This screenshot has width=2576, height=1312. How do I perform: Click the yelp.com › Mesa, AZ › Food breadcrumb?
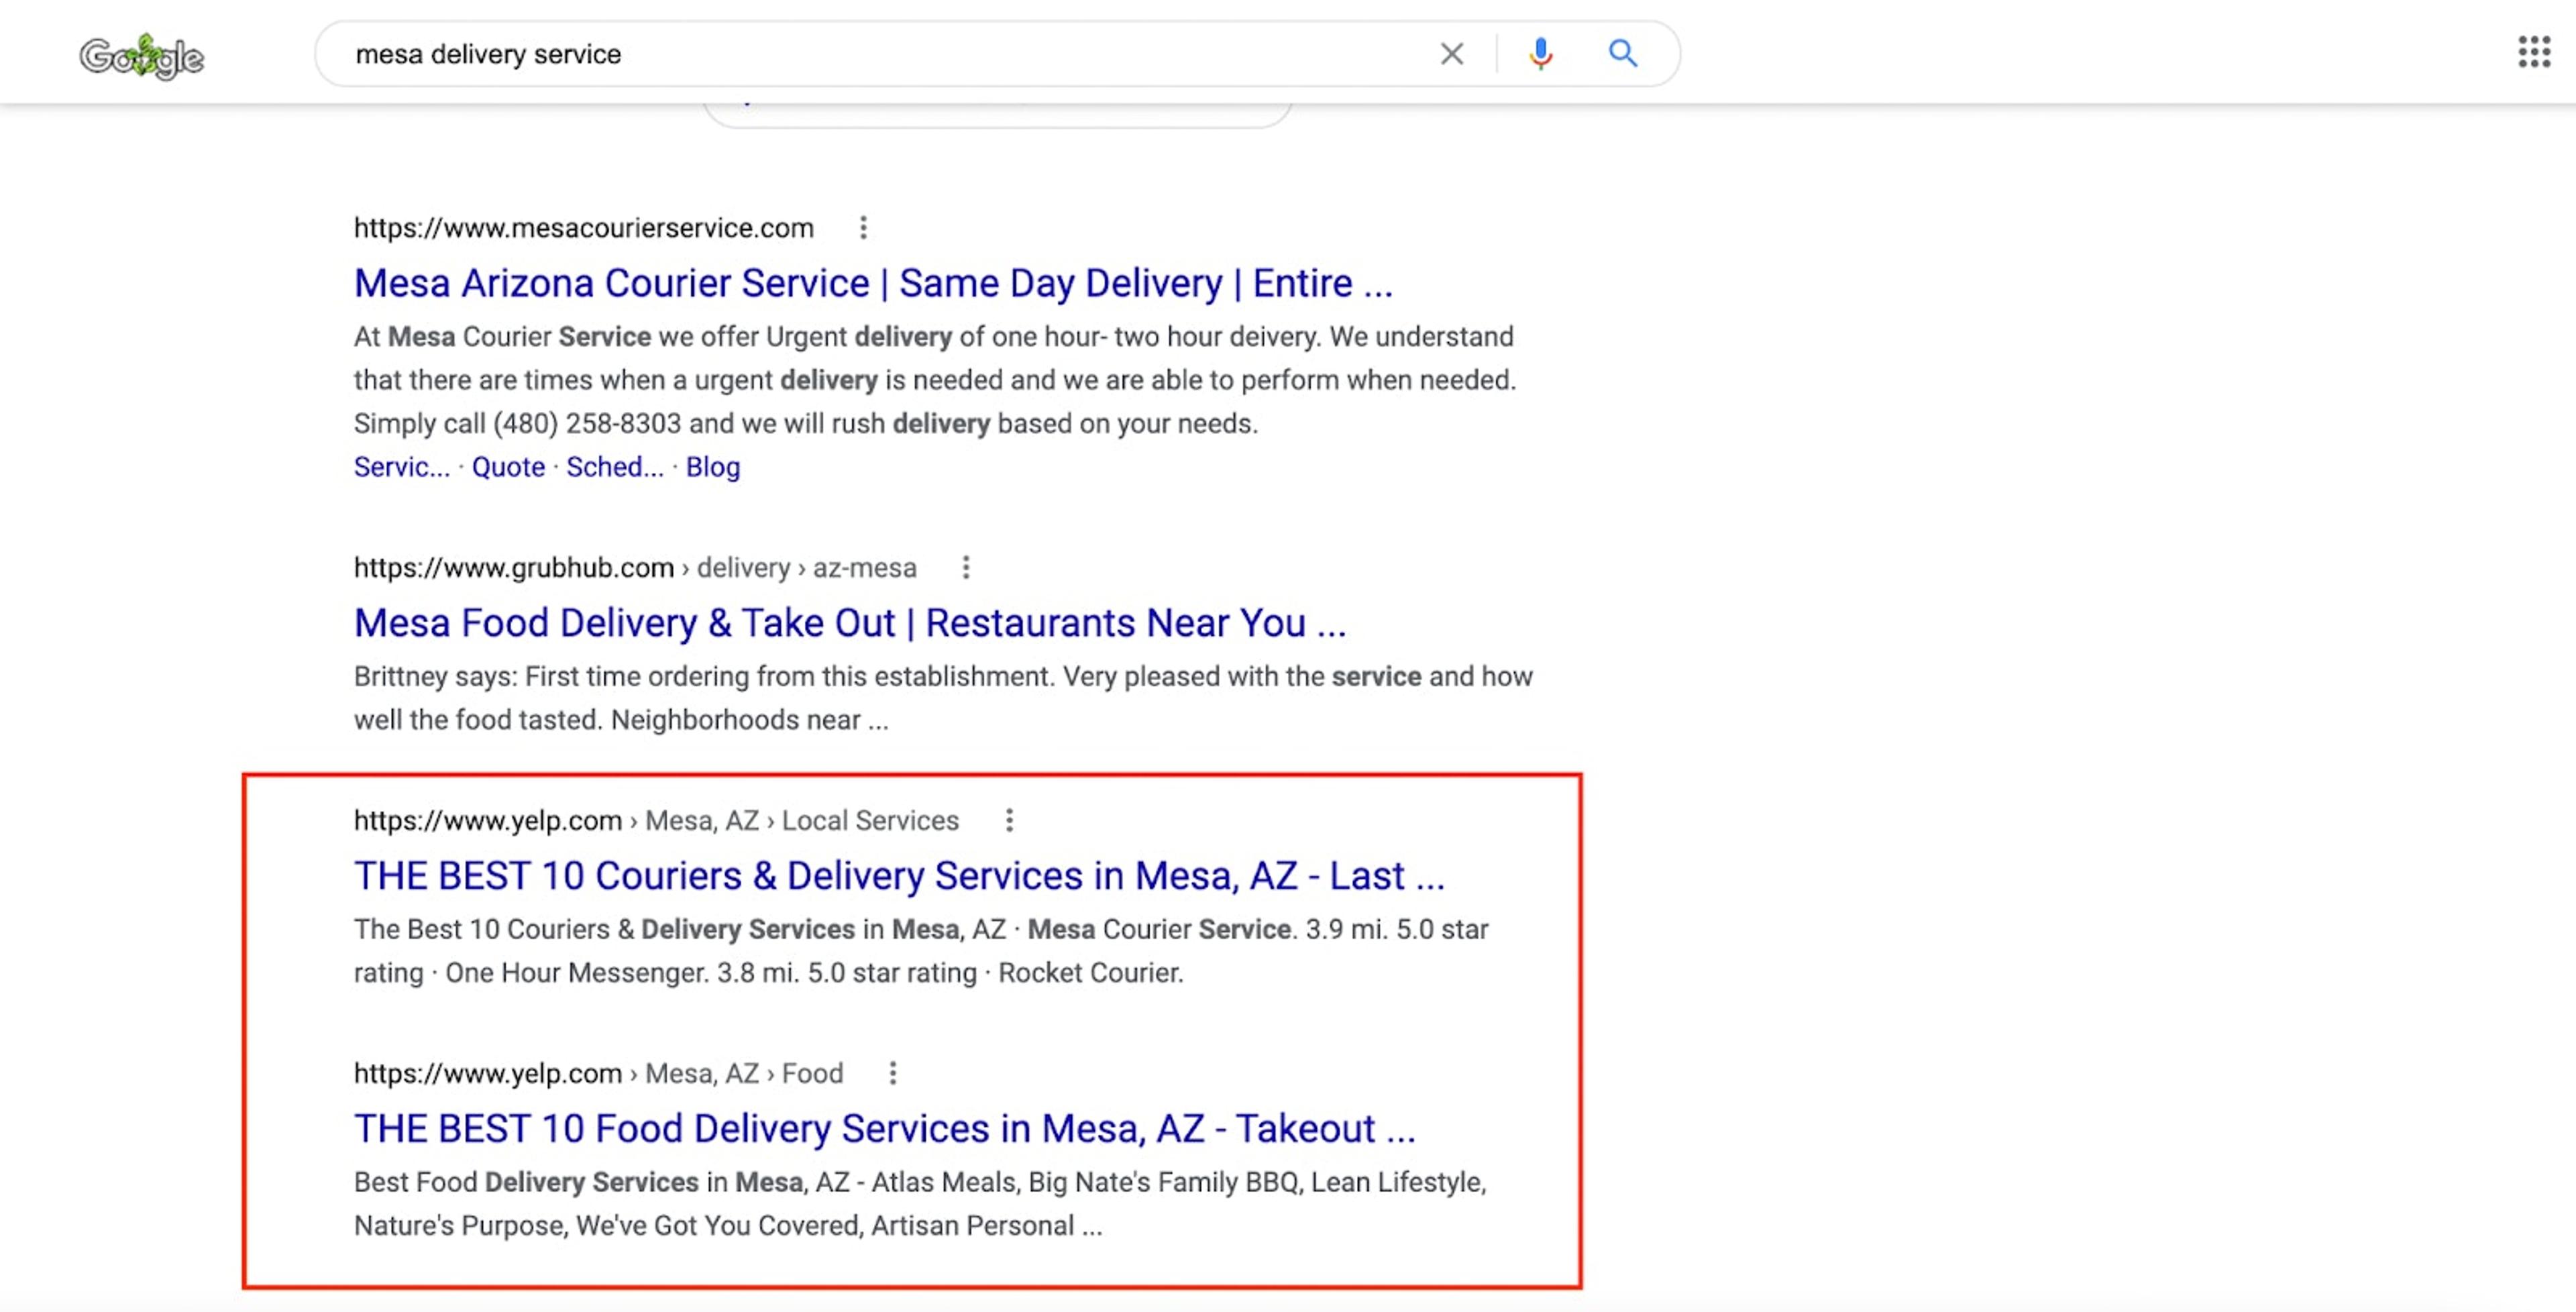[x=598, y=1074]
